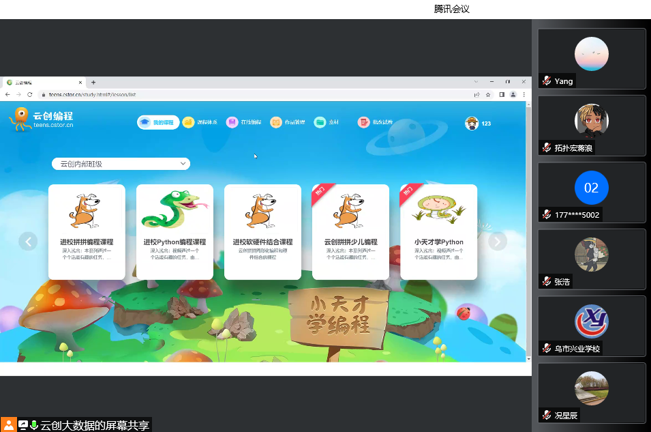Select the 我的课程 tab
Image resolution: width=651 pixels, height=432 pixels.
[157, 123]
